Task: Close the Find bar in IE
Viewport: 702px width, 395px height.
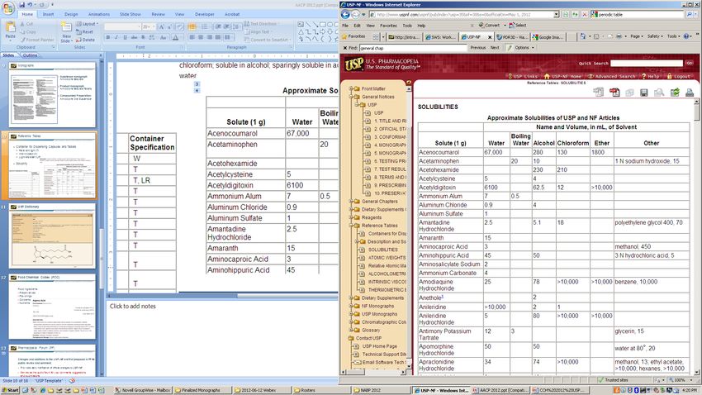Action: click(x=344, y=48)
